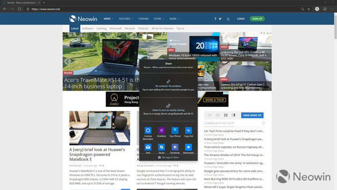The width and height of the screenshot is (337, 190).
Task: Open Windows 10 build 18956 story tile
Action: click(193, 46)
